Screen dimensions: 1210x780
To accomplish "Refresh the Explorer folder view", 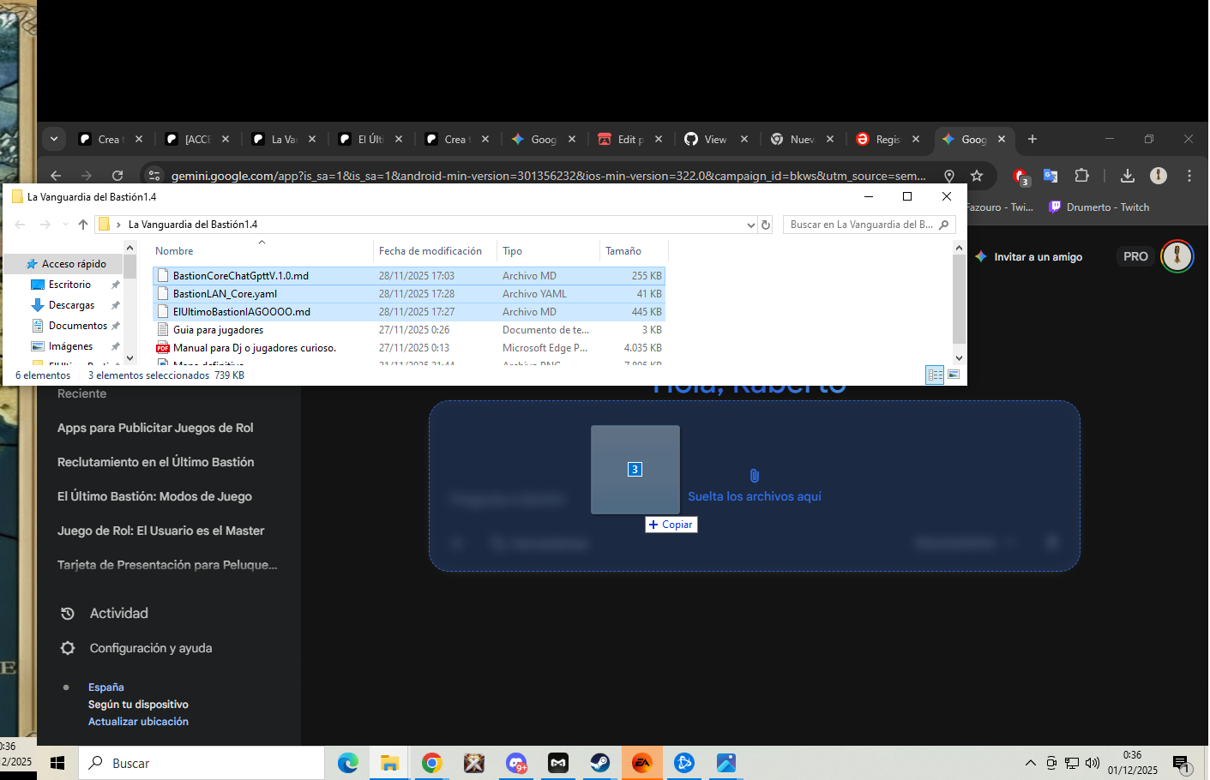I will [x=766, y=225].
